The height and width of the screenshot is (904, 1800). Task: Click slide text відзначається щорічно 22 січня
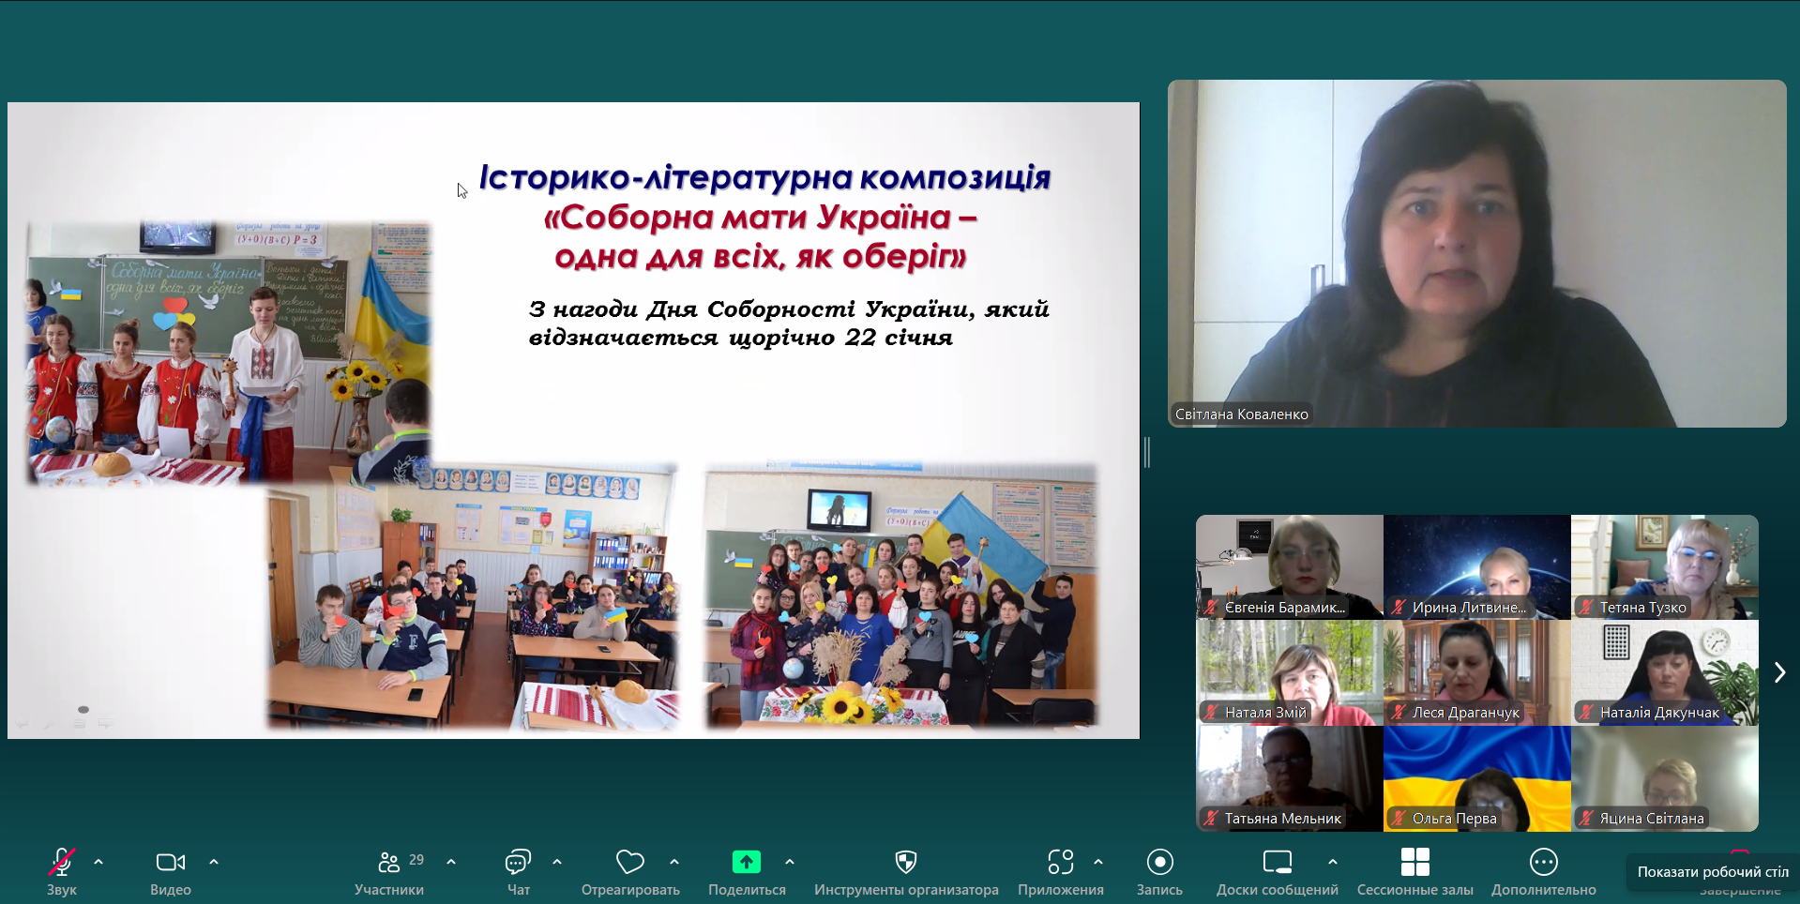coord(741,338)
